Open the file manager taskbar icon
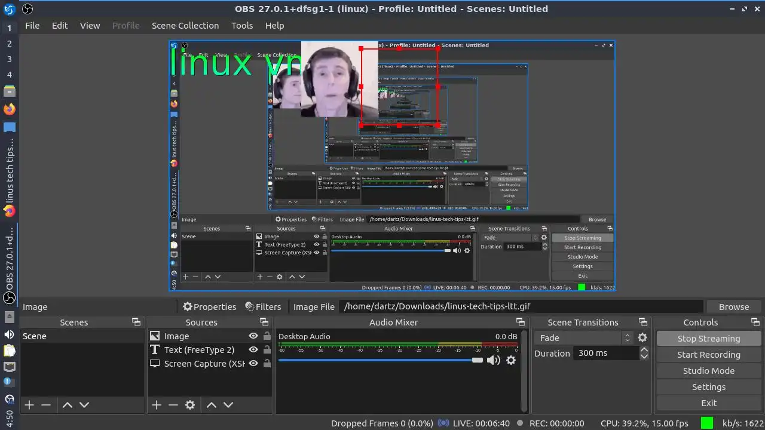The height and width of the screenshot is (430, 765). coord(9,91)
